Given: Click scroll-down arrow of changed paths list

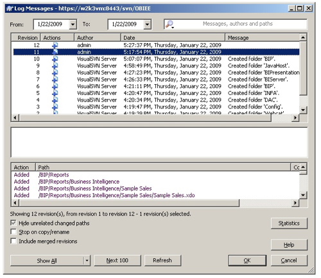Looking at the screenshot, I should click(303, 195).
